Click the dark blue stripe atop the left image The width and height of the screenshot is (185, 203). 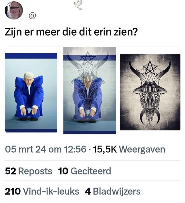31,56
